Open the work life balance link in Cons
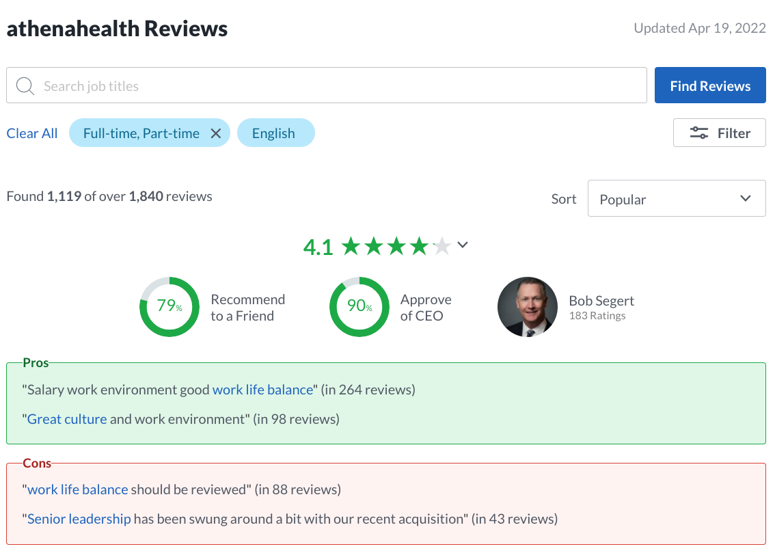The height and width of the screenshot is (551, 775). 78,489
